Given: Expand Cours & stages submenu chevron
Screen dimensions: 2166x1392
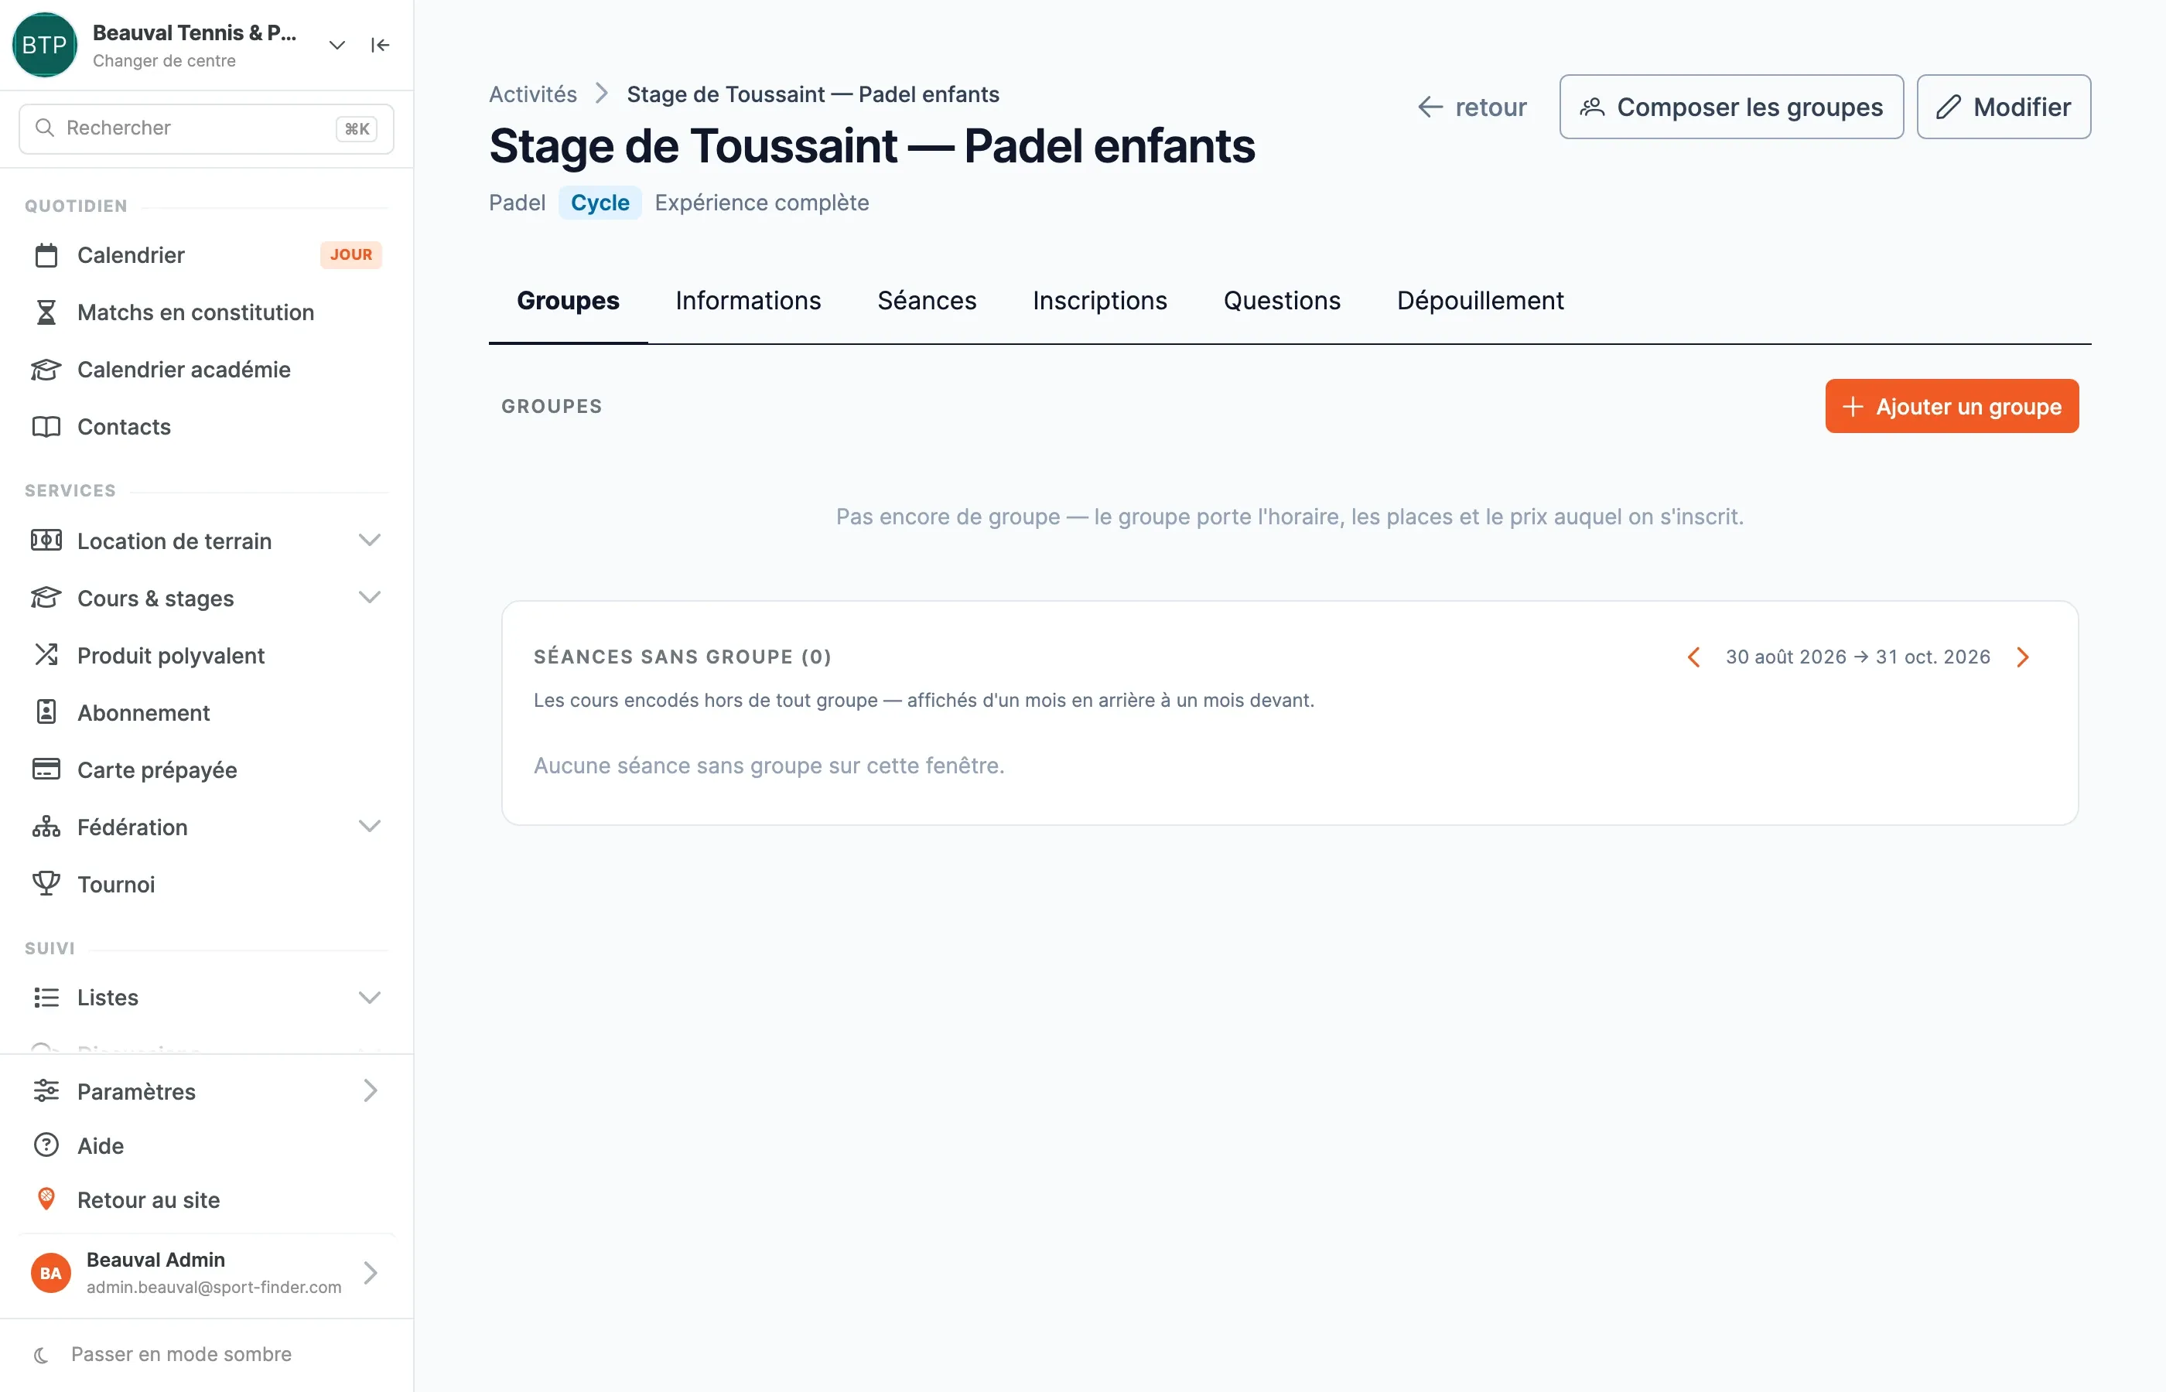Looking at the screenshot, I should point(370,598).
